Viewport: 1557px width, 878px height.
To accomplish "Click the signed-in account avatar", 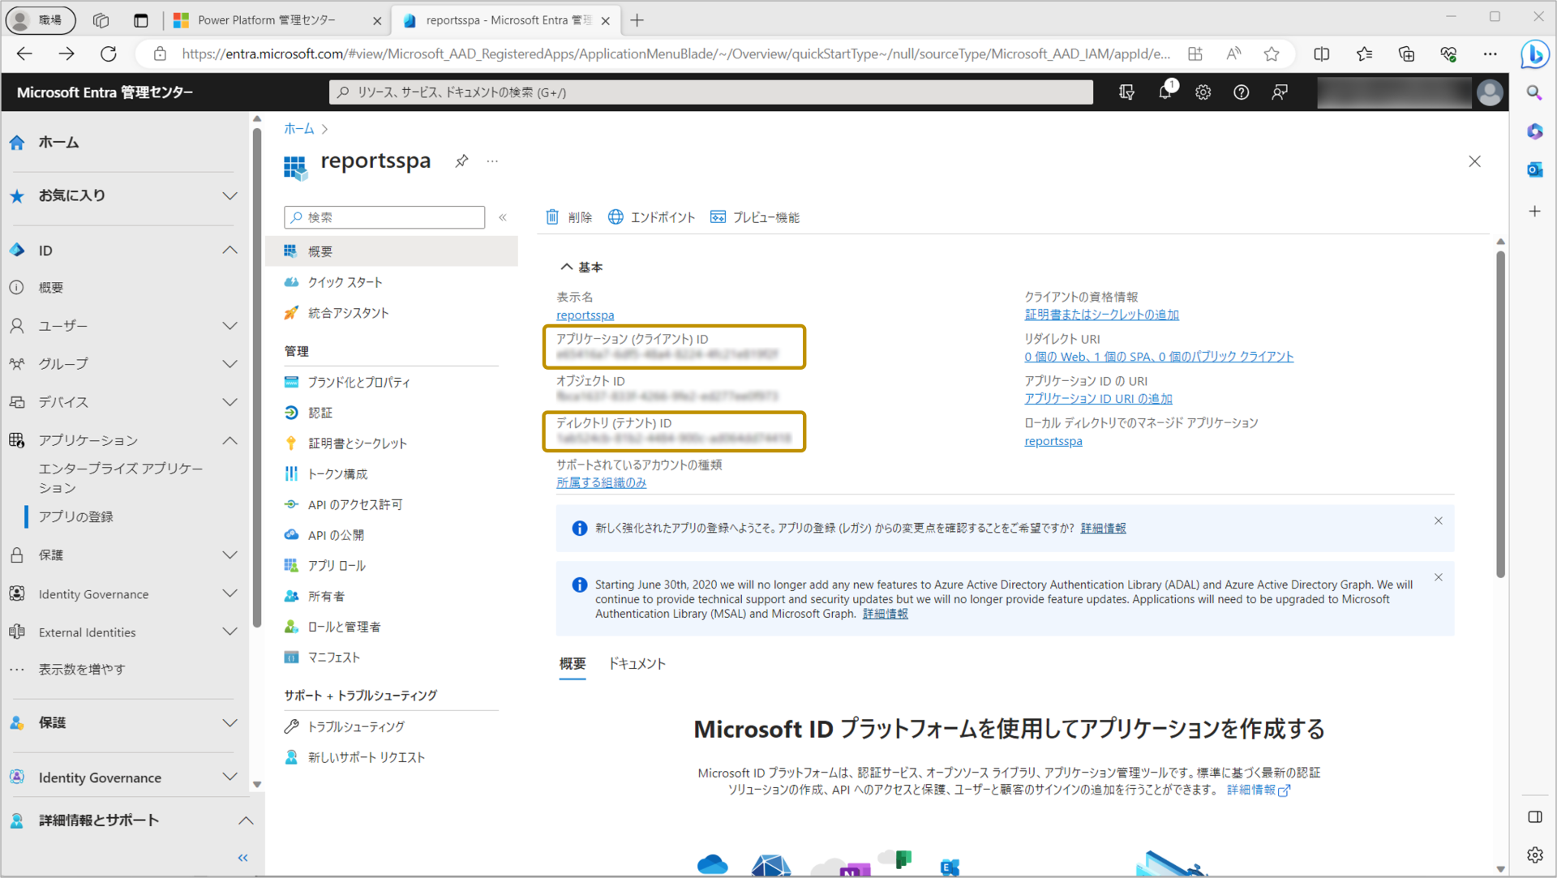I will (x=1490, y=92).
